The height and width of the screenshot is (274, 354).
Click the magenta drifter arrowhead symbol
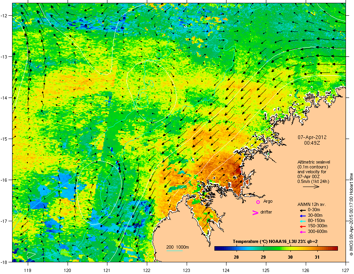coord(255,213)
